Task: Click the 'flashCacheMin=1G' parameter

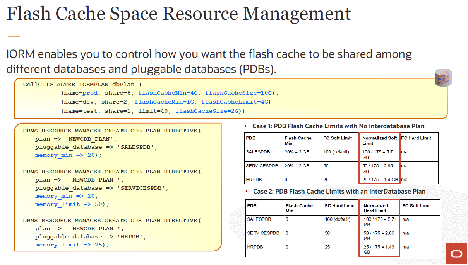Action: pyautogui.click(x=165, y=102)
